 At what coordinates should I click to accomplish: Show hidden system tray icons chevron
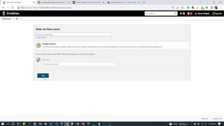(191, 124)
